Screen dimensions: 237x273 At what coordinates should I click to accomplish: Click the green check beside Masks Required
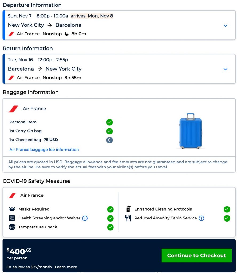tap(110, 209)
